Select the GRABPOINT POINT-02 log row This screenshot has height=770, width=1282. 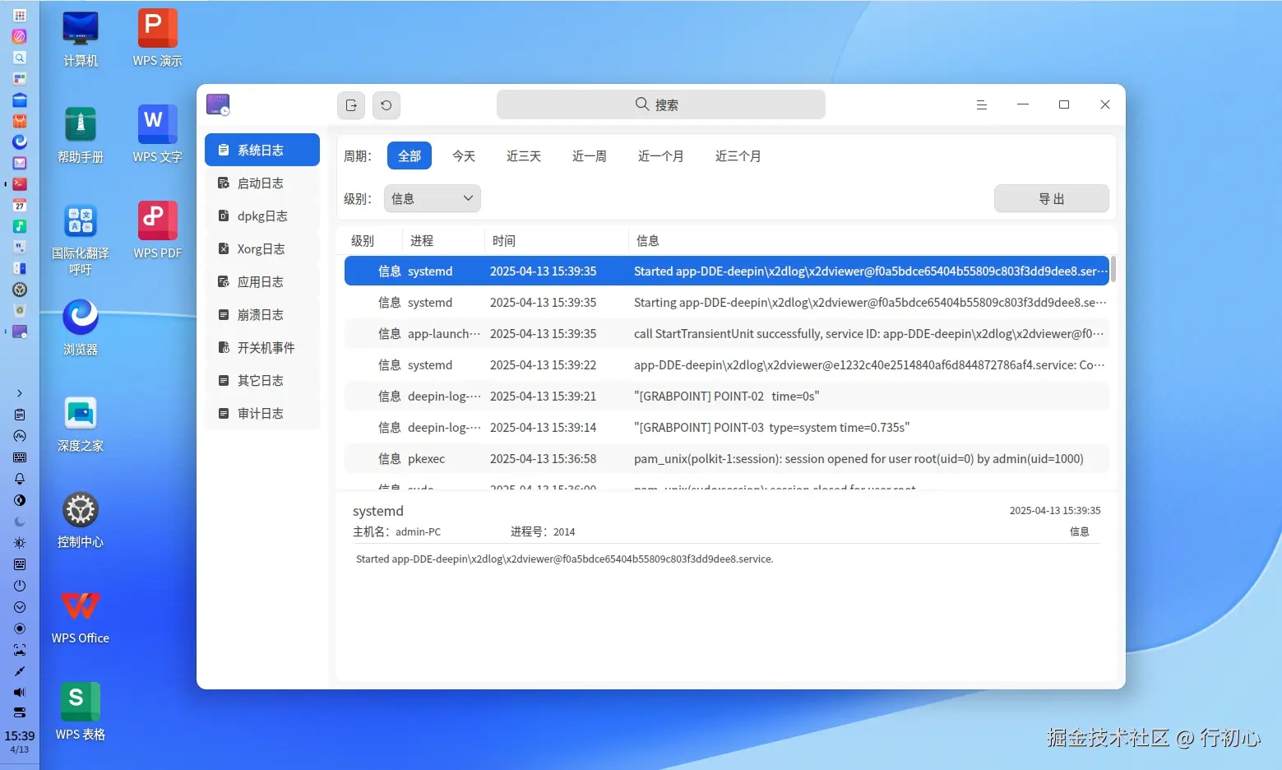(x=727, y=396)
